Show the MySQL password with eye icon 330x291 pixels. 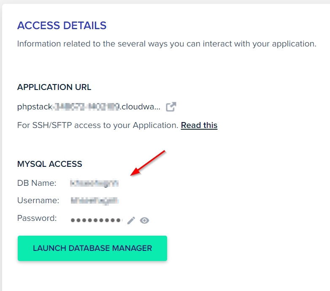tap(144, 220)
